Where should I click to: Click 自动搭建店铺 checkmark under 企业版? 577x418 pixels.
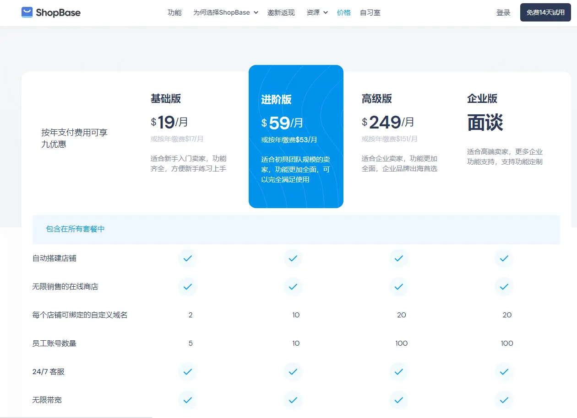tap(504, 258)
